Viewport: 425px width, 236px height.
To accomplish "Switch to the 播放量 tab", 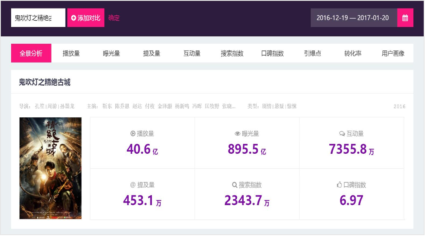I will pyautogui.click(x=71, y=54).
